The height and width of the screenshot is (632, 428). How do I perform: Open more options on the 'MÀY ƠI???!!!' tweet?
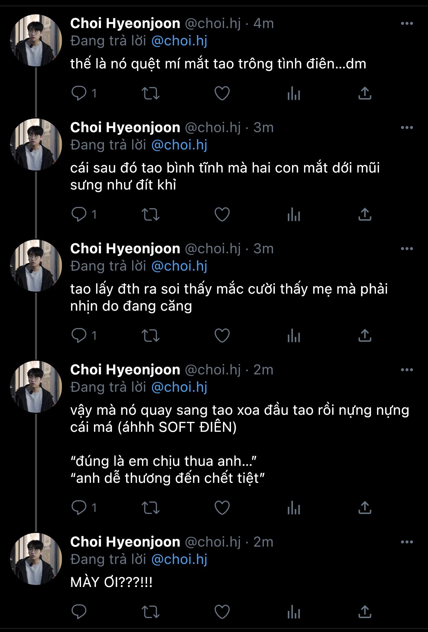pos(407,542)
